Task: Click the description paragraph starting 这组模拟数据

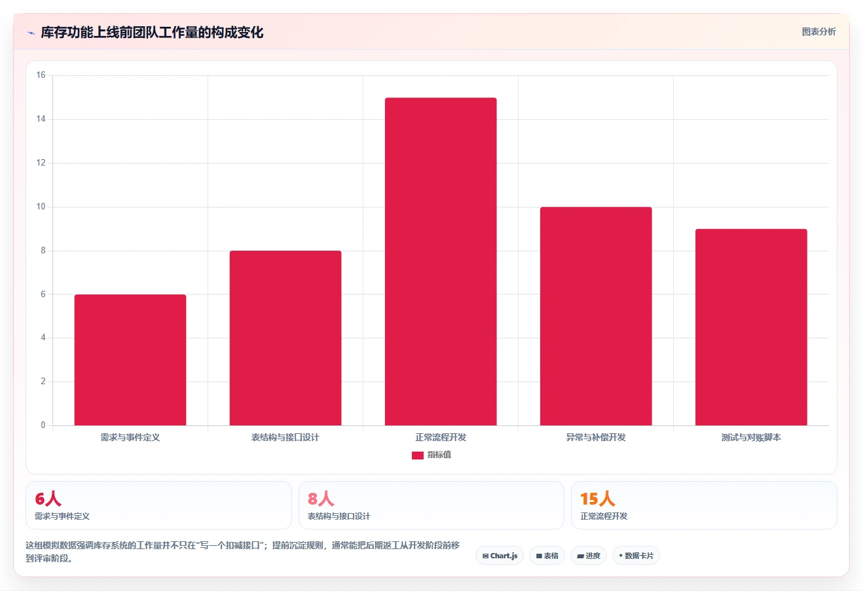Action: pyautogui.click(x=243, y=552)
